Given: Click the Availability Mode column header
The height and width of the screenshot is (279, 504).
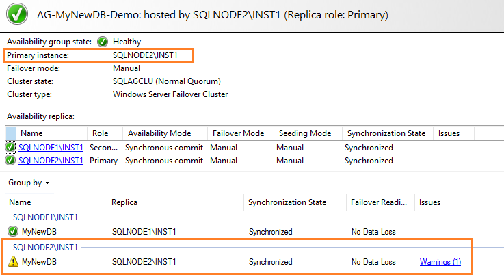Looking at the screenshot, I should [x=159, y=133].
